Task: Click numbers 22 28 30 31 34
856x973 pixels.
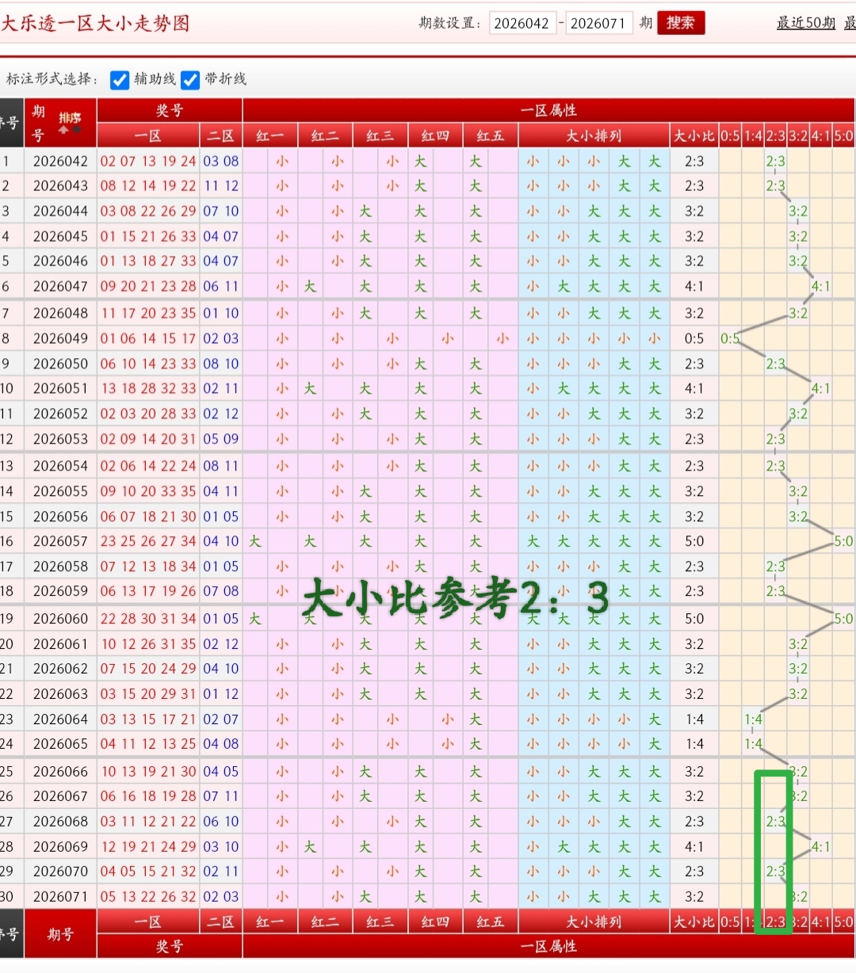Action: point(148,619)
